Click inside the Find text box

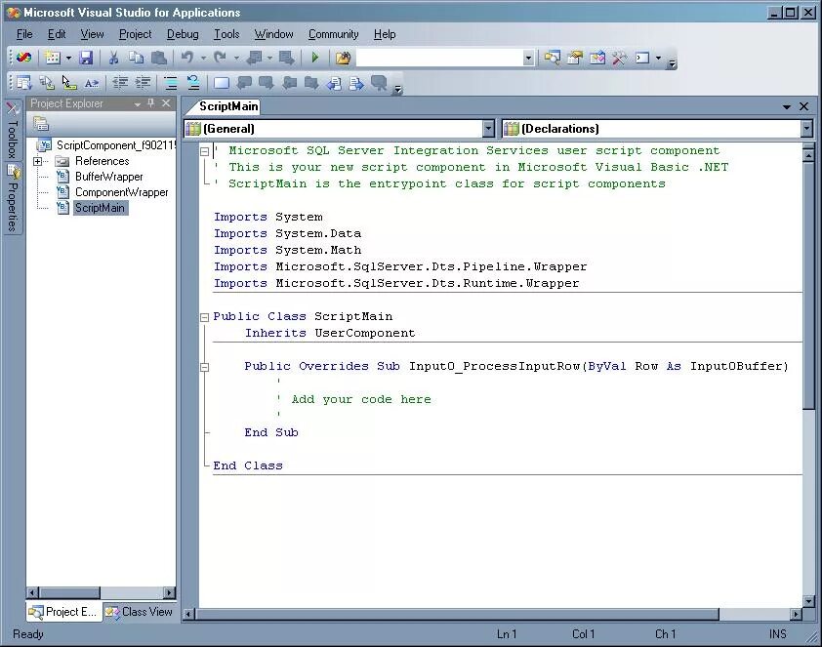tap(439, 58)
